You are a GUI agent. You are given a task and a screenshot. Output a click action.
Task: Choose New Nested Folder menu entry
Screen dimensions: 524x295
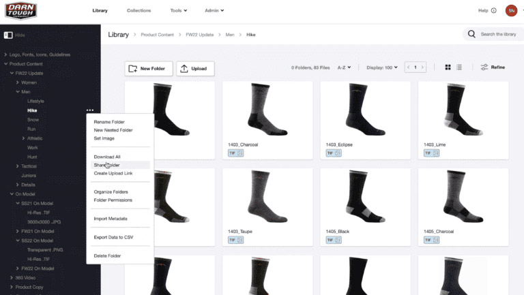113,130
